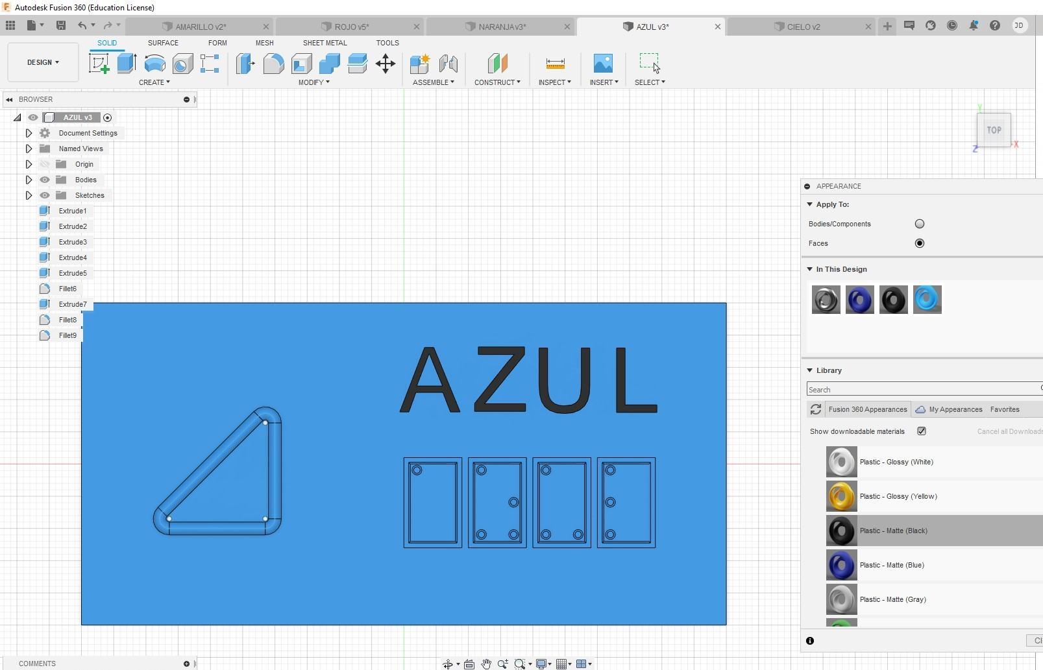Click the new design plus button
The width and height of the screenshot is (1043, 670).
tap(887, 26)
